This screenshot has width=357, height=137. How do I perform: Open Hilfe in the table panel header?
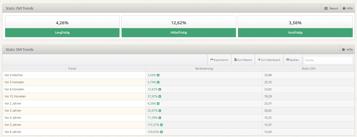(347, 50)
